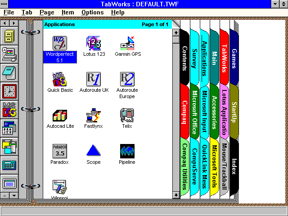Viewport: 288px width, 216px height.
Task: Open the pink Lotus Applications tab
Action: tap(224, 112)
